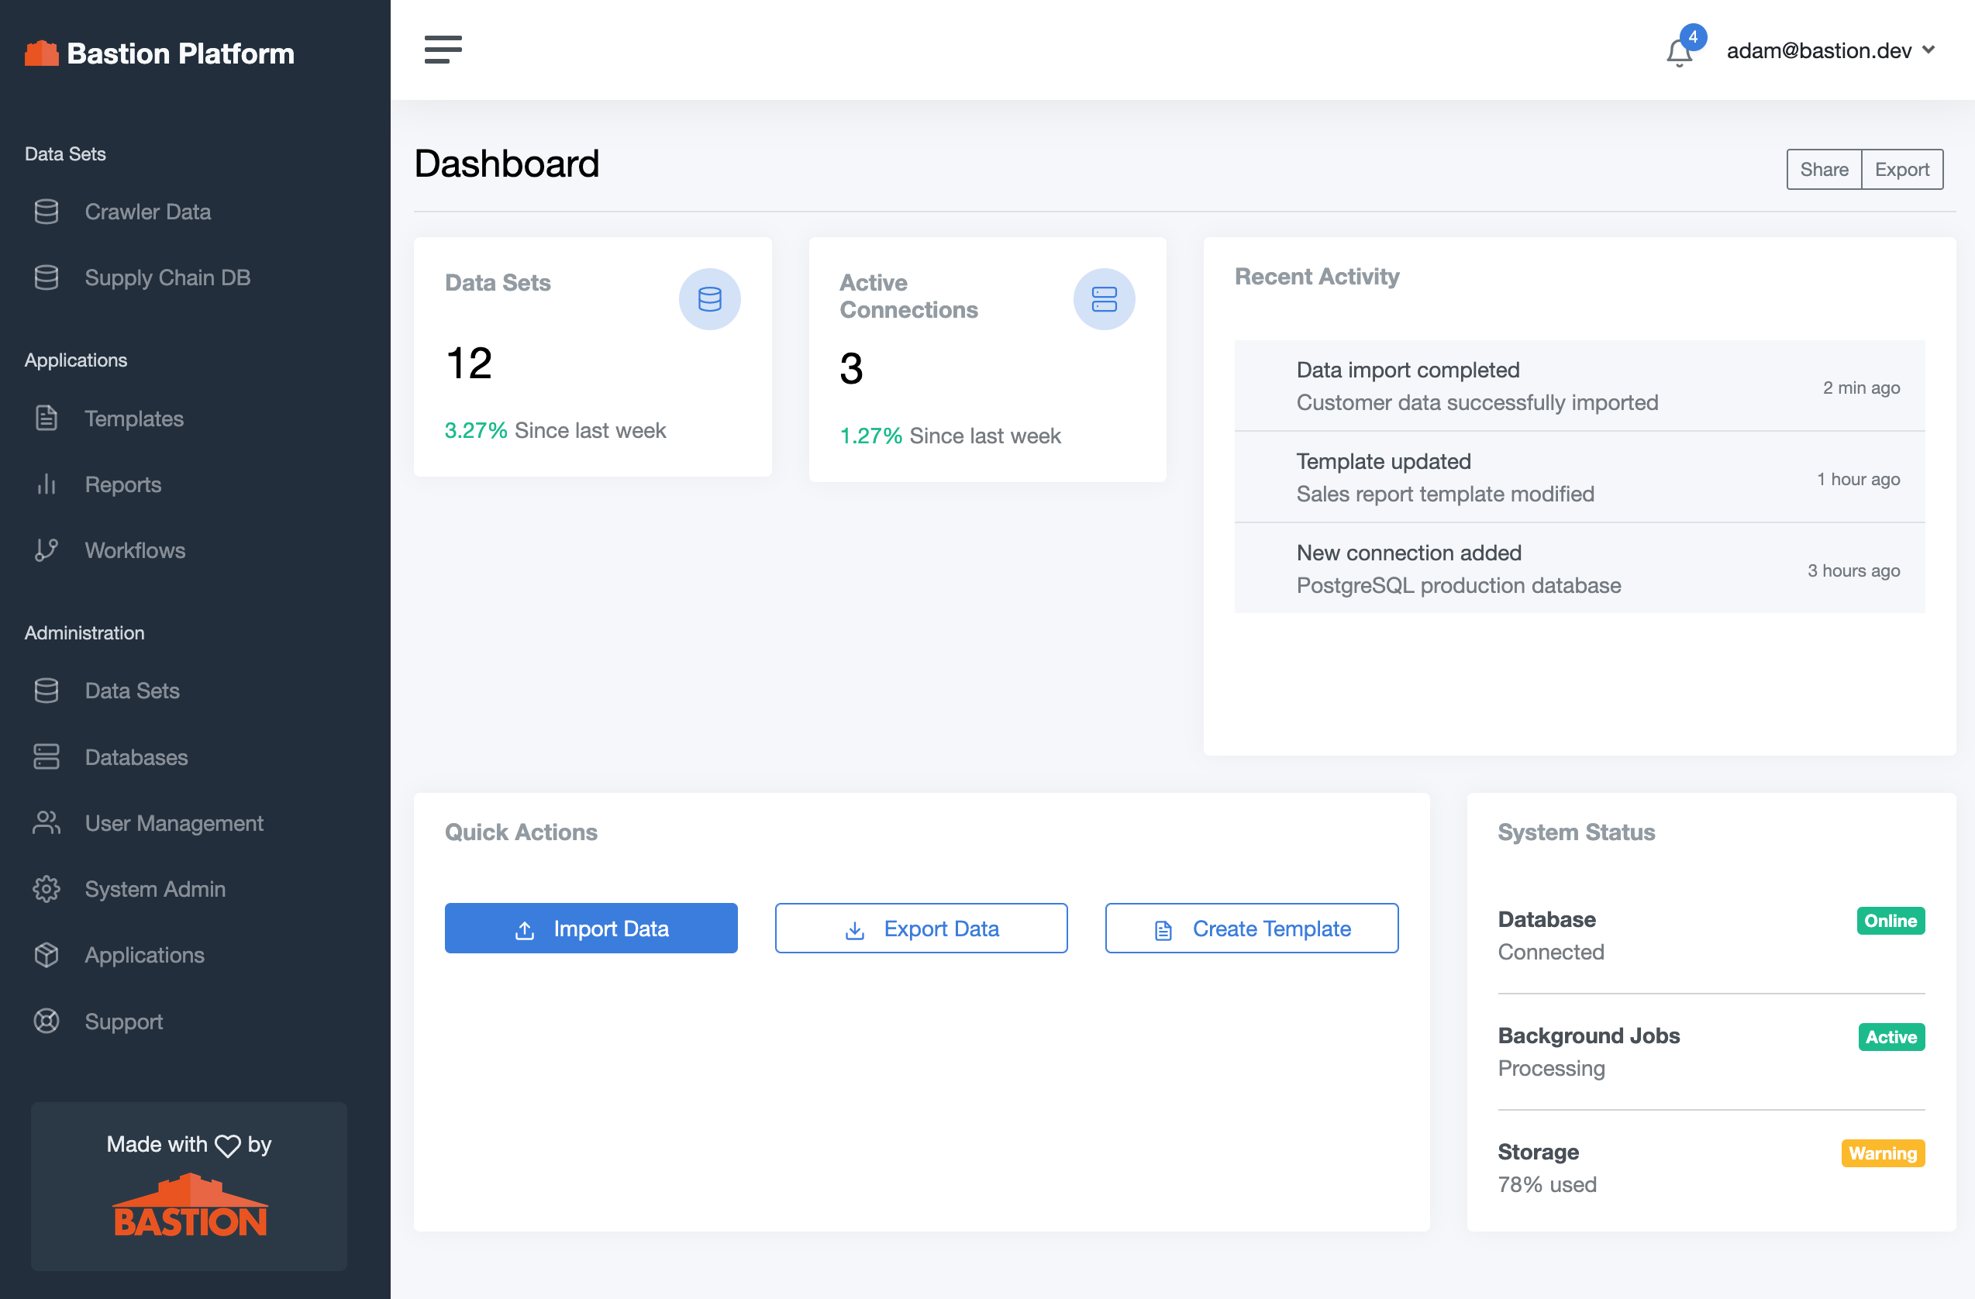1975x1299 pixels.
Task: Go to Support in the sidebar
Action: (124, 1021)
